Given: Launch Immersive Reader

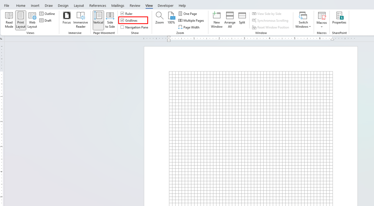Looking at the screenshot, I should [81, 20].
